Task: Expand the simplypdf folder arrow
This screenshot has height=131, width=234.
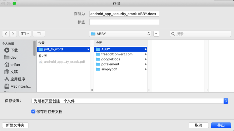Action: (146, 69)
